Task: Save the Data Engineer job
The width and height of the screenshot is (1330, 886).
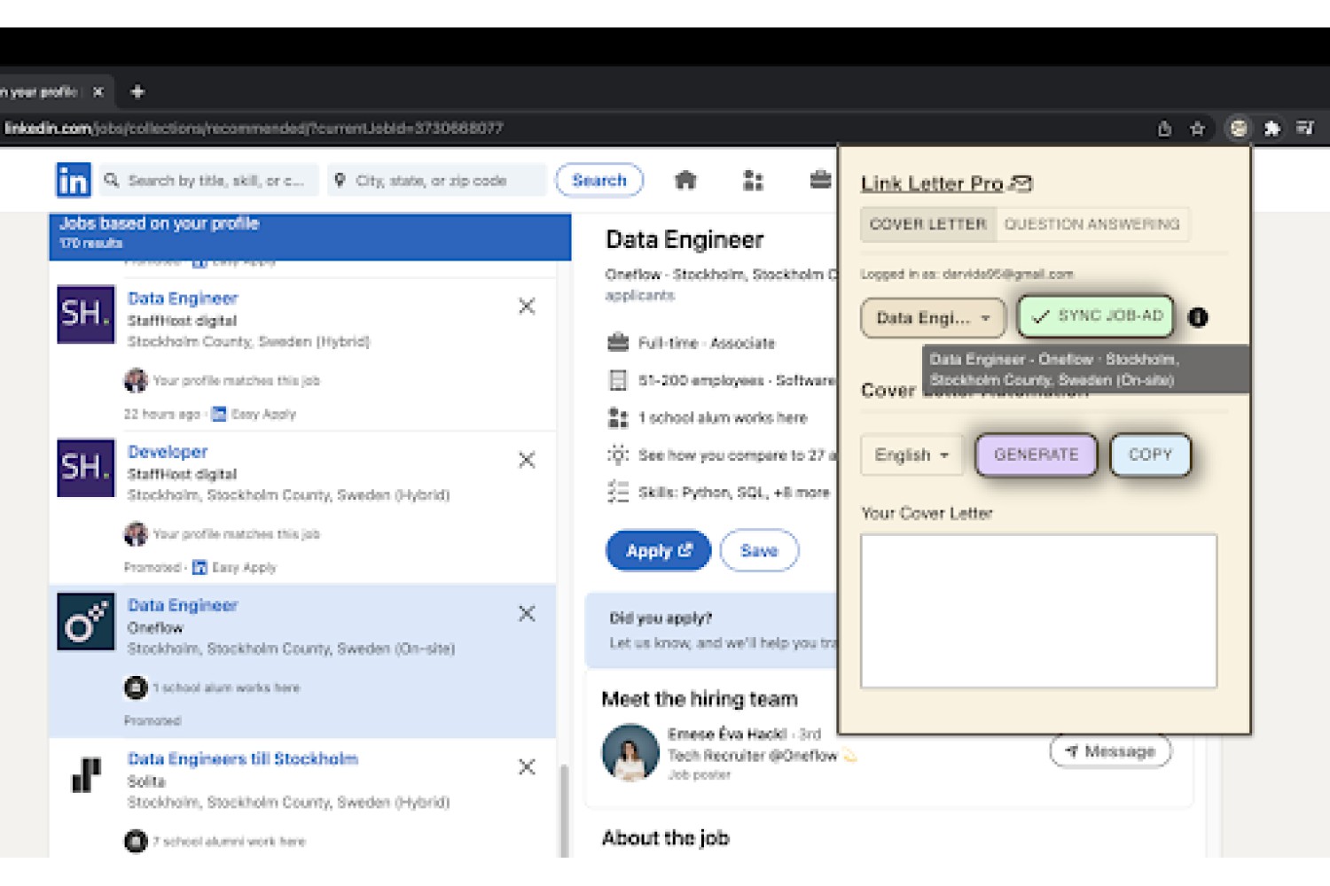Action: 759,550
